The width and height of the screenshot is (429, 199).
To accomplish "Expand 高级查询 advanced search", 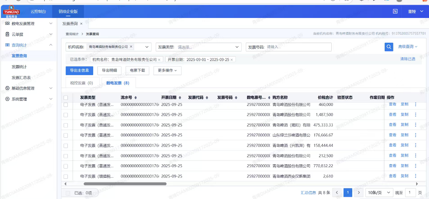I will 407,47.
